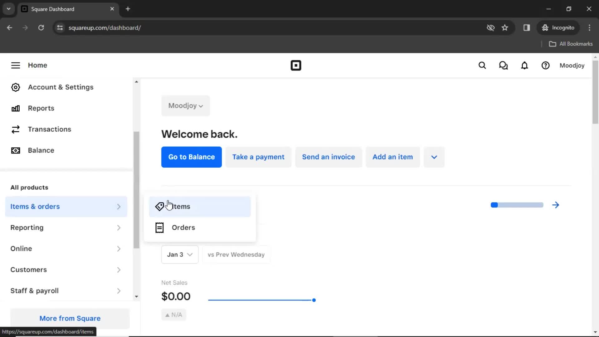Select Items from the expanded menu

point(200,206)
